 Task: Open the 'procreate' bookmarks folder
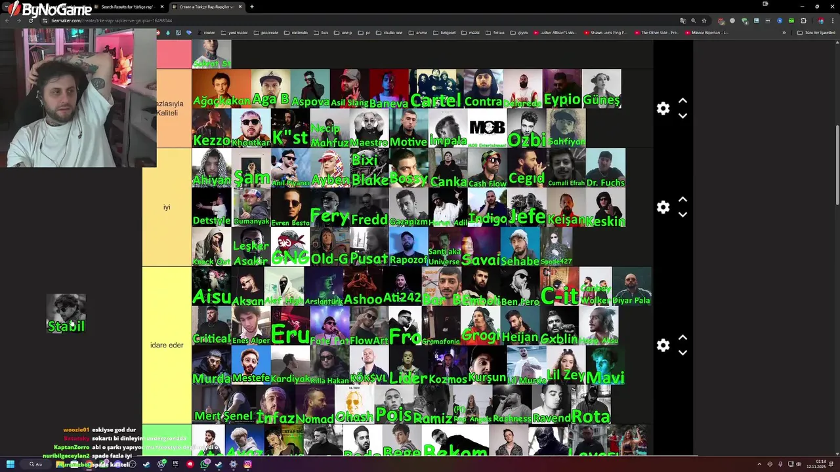coord(266,33)
